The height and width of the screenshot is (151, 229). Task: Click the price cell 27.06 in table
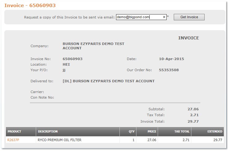pos(147,140)
